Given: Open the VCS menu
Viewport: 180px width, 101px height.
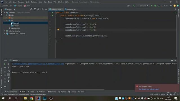Looking at the screenshot, I should [x=55, y=2].
